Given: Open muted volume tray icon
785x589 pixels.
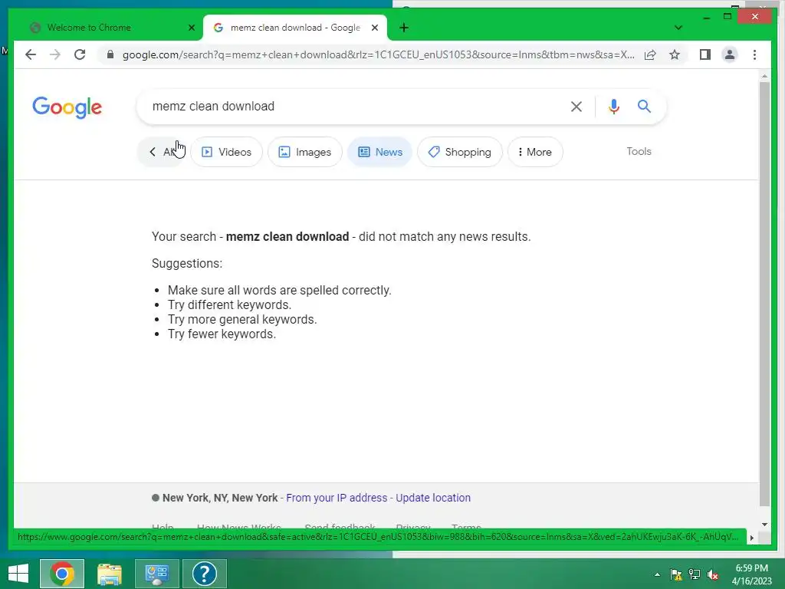Looking at the screenshot, I should (x=713, y=574).
